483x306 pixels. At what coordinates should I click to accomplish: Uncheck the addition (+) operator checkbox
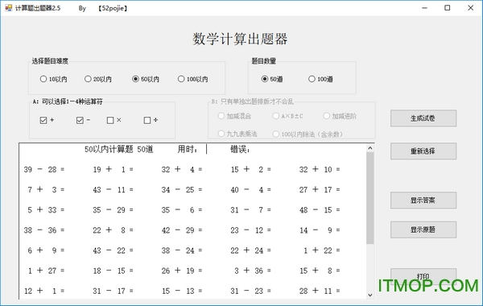pyautogui.click(x=43, y=120)
